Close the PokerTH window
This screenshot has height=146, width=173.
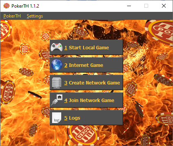(x=164, y=6)
